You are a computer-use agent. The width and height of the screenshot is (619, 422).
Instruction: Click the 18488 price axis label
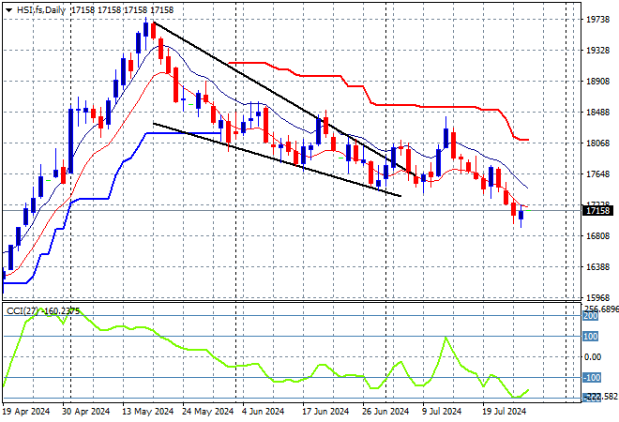coord(598,113)
